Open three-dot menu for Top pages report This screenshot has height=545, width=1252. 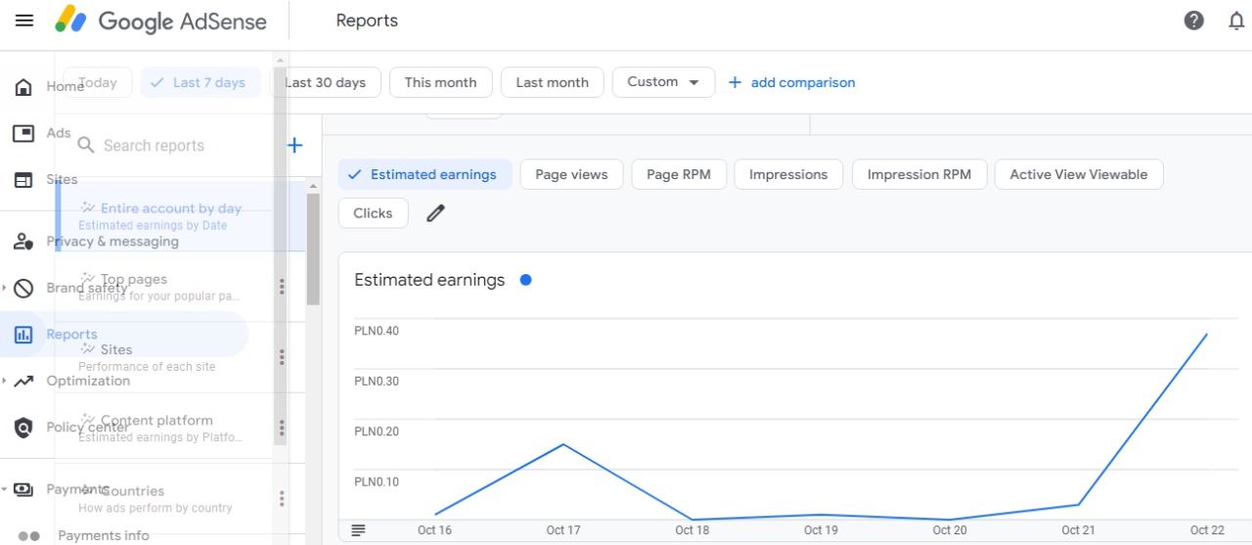coord(282,287)
